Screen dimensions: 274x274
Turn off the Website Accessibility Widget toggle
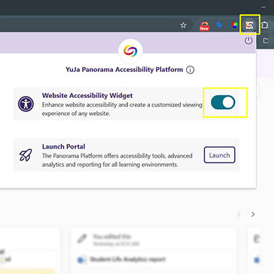coord(223,102)
